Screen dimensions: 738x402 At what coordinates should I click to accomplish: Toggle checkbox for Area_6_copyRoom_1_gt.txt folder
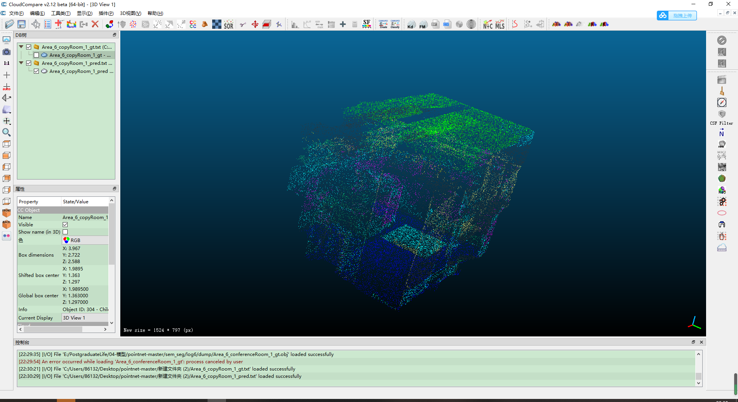pos(29,47)
